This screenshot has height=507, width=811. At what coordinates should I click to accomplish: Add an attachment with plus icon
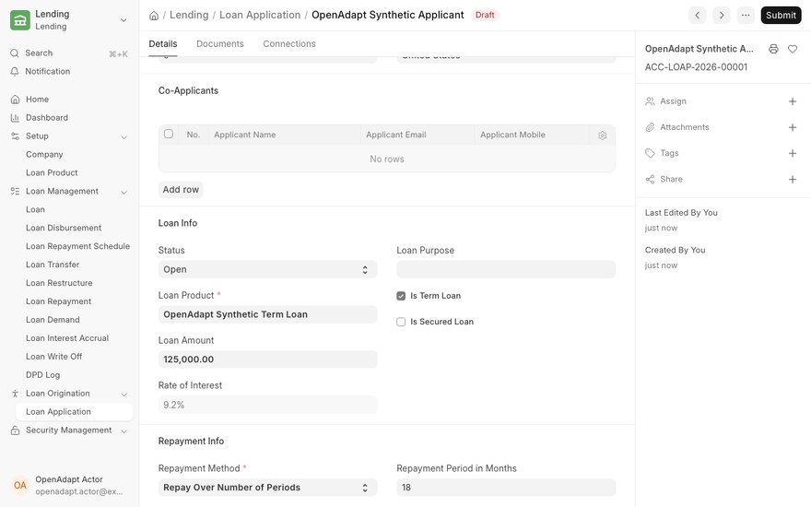coord(793,127)
